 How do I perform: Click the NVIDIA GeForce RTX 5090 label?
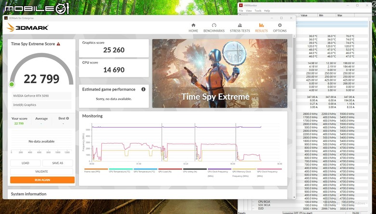coord(31,96)
